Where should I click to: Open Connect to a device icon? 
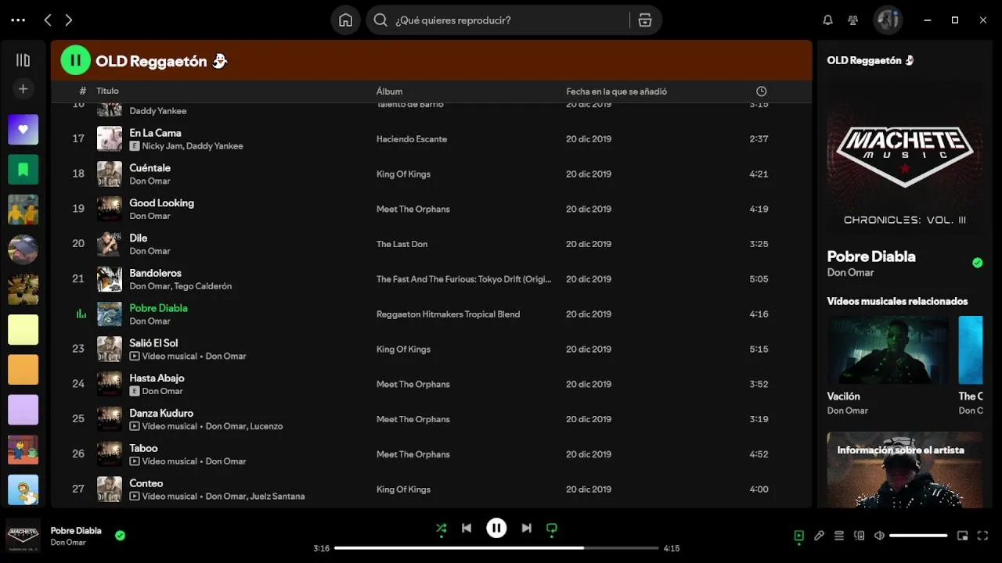(860, 536)
